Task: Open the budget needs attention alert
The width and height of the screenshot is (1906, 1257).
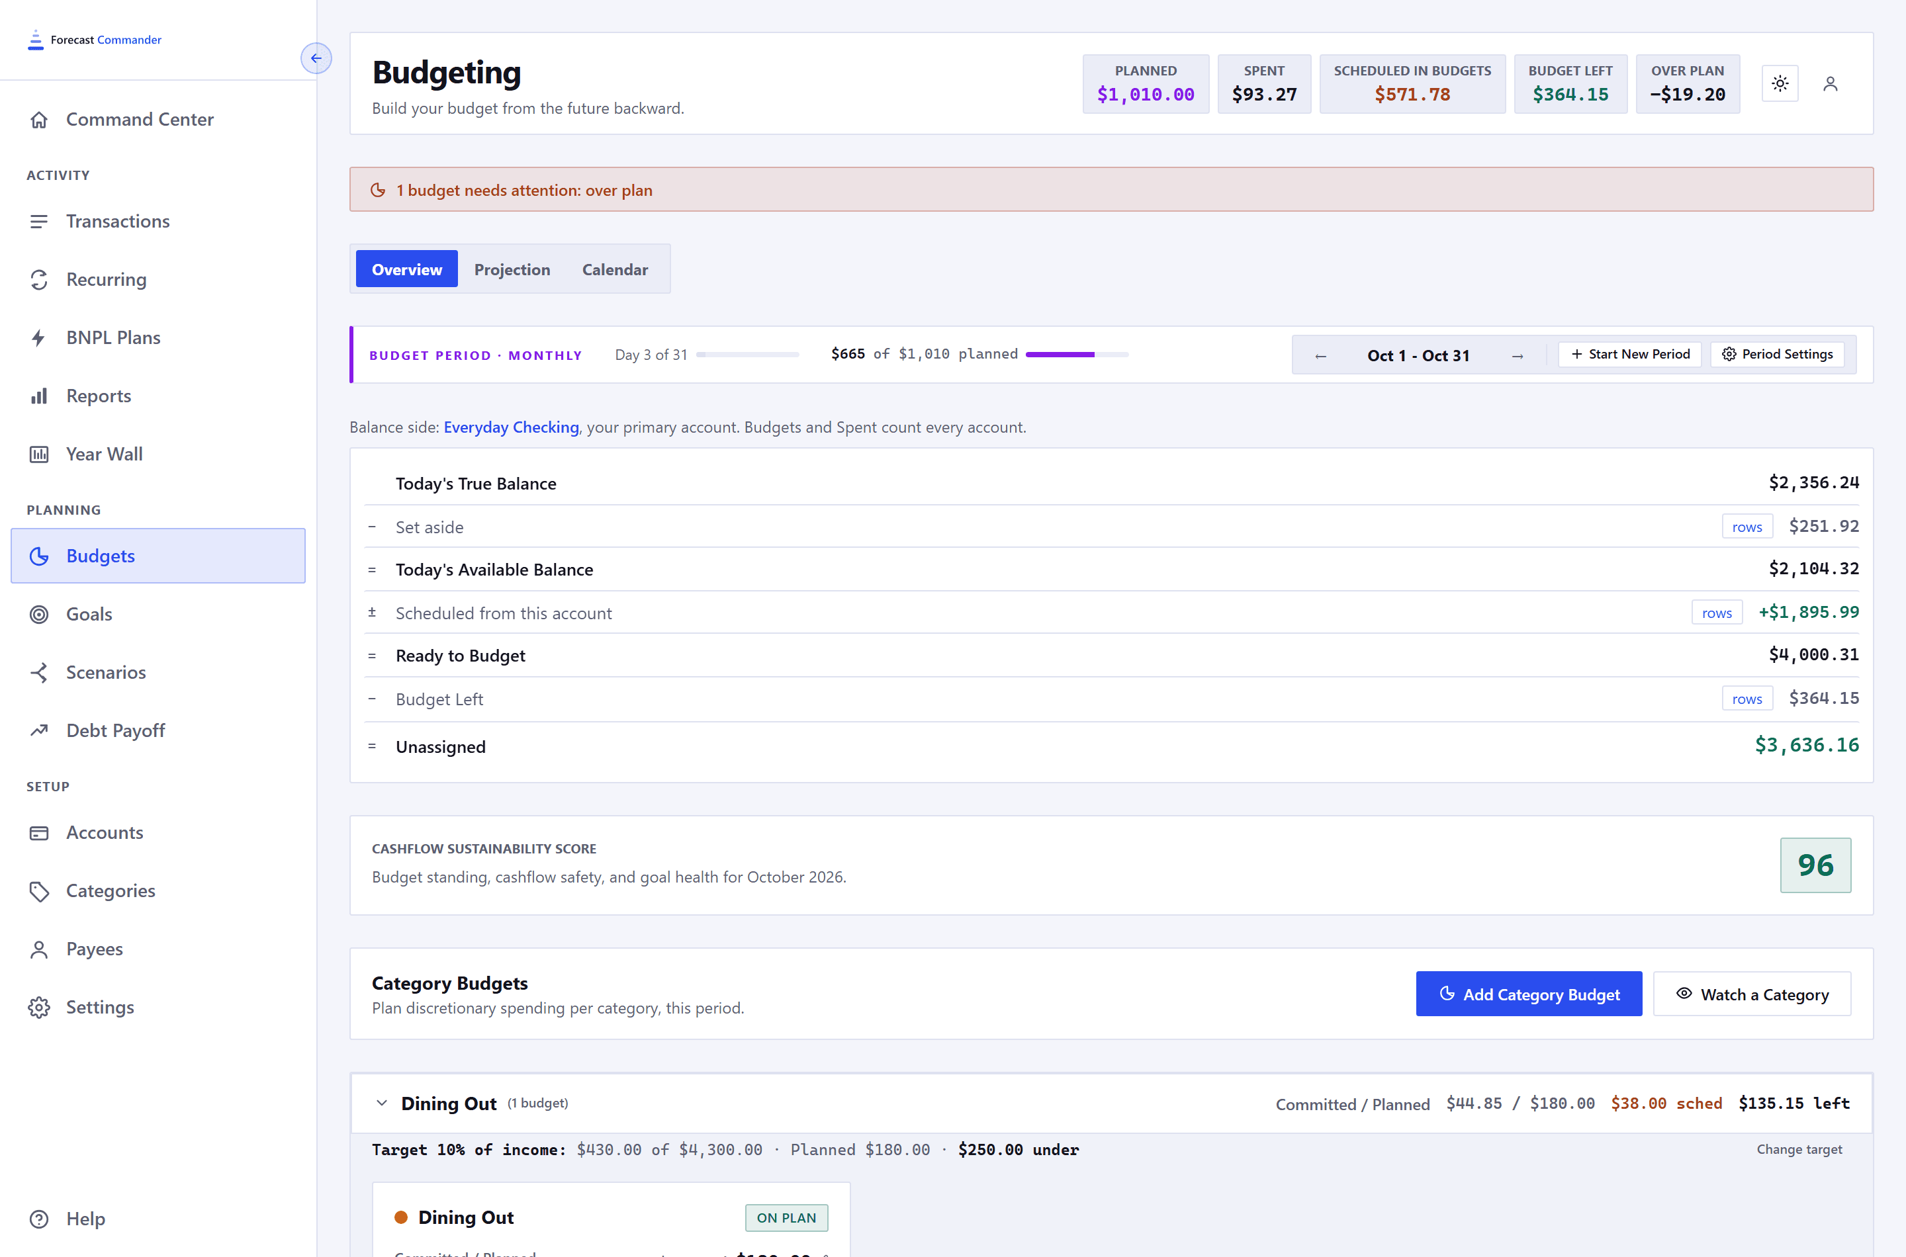Action: coord(1111,189)
